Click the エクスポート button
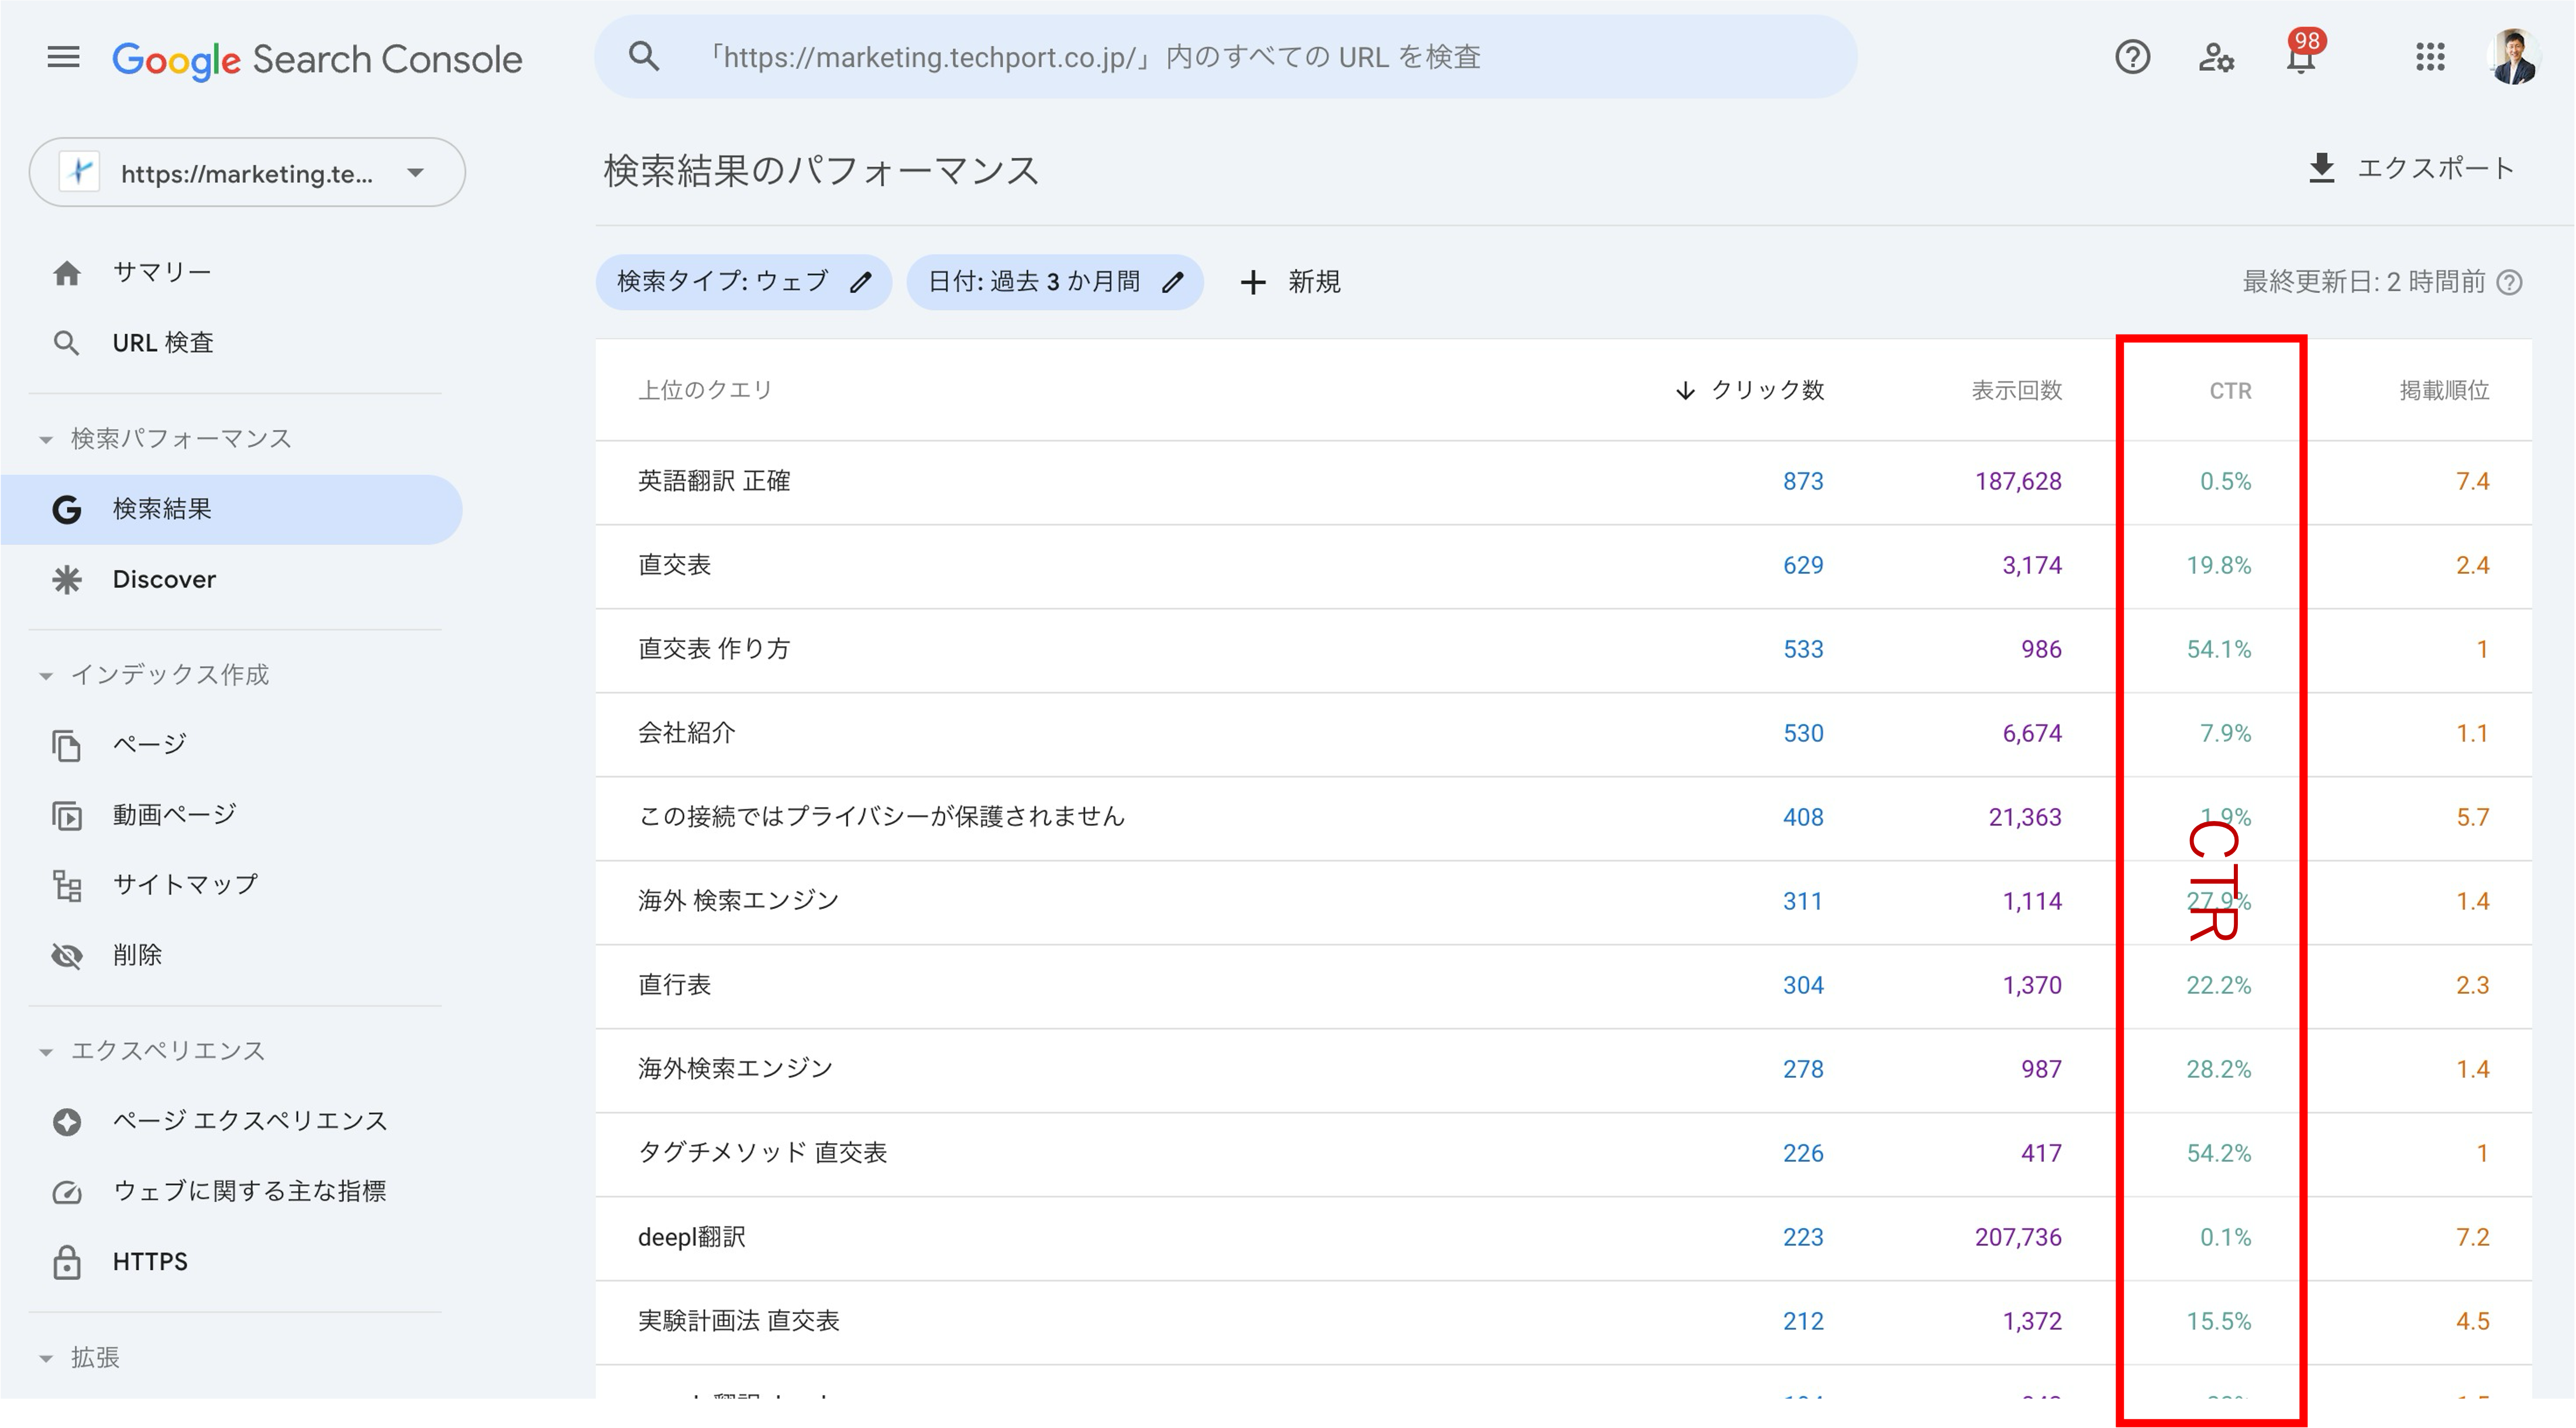Screen dimensions: 2576x1428 pos(2411,168)
